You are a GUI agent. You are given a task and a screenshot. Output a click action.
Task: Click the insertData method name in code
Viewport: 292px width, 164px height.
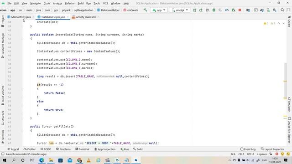tap(64, 35)
